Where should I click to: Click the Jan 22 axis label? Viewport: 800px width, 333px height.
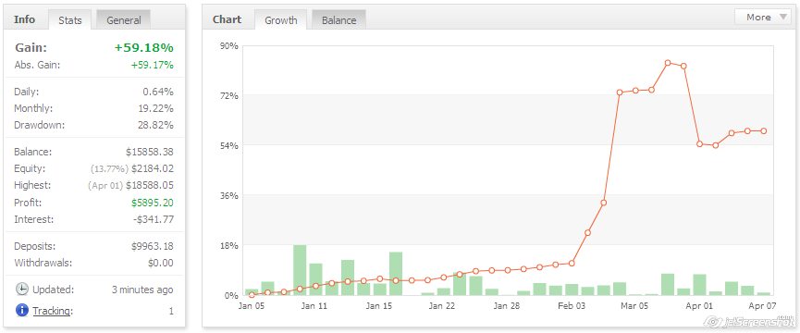[x=442, y=306]
